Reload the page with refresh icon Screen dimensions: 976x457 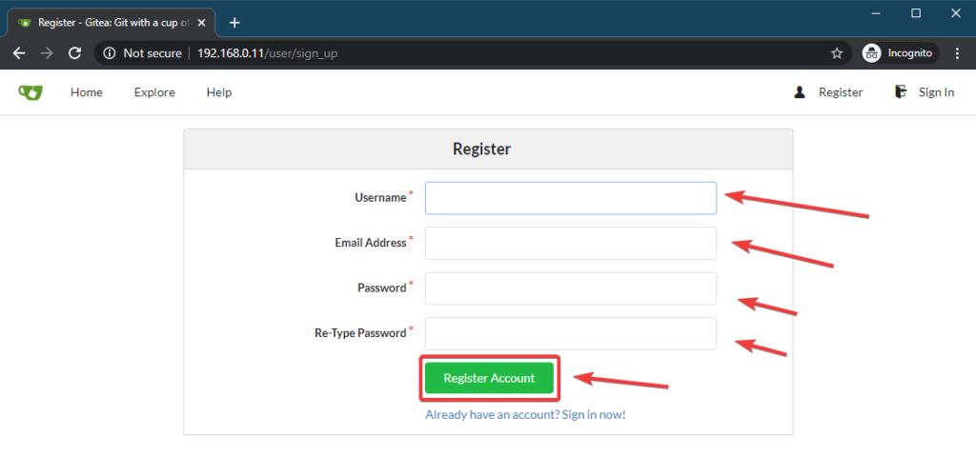(x=74, y=53)
